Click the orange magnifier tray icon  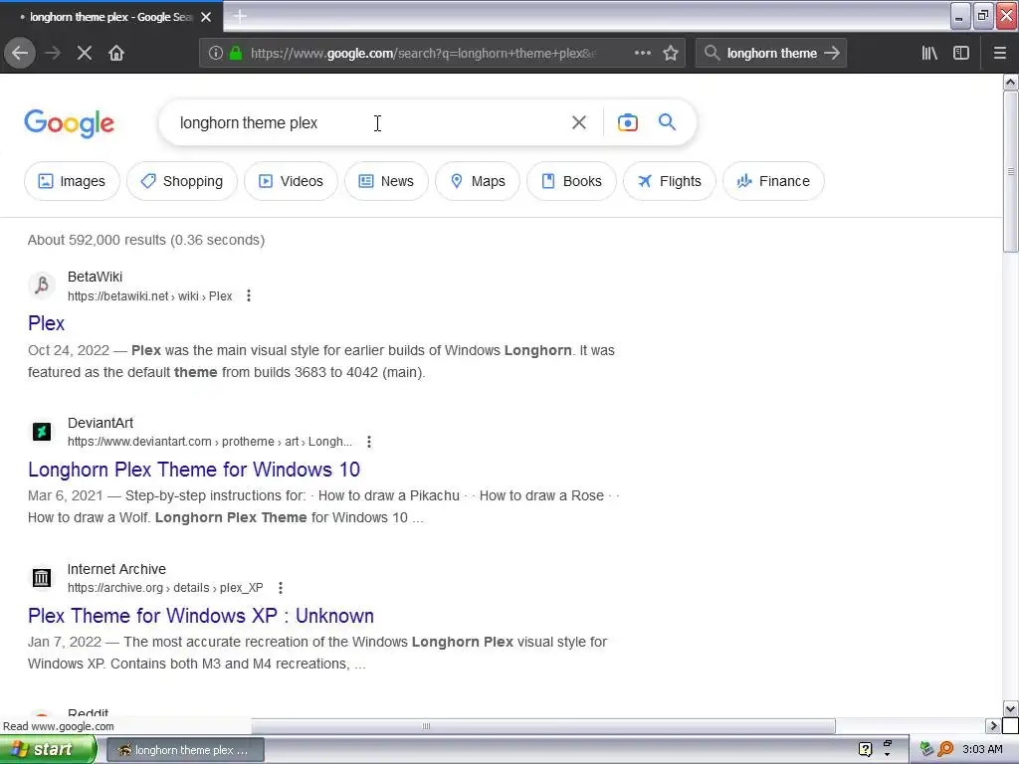(945, 750)
